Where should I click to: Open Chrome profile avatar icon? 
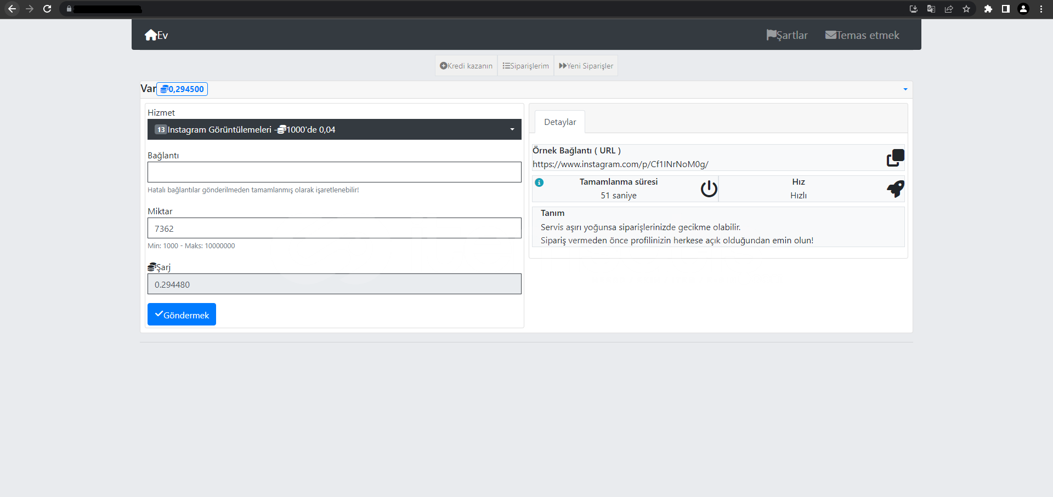pos(1023,9)
